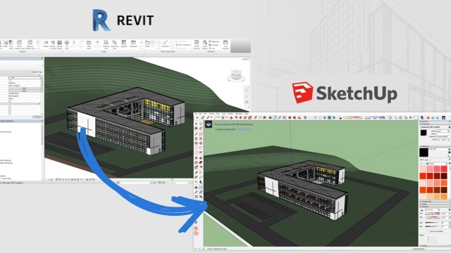This screenshot has width=451, height=253.
Task: Click the Medium value in Revit Properties
Action: (x=12, y=83)
